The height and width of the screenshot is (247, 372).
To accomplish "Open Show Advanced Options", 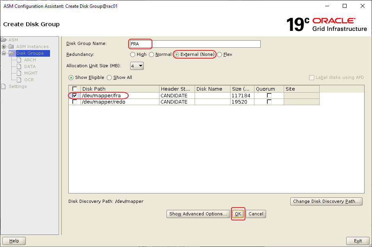I will point(198,214).
